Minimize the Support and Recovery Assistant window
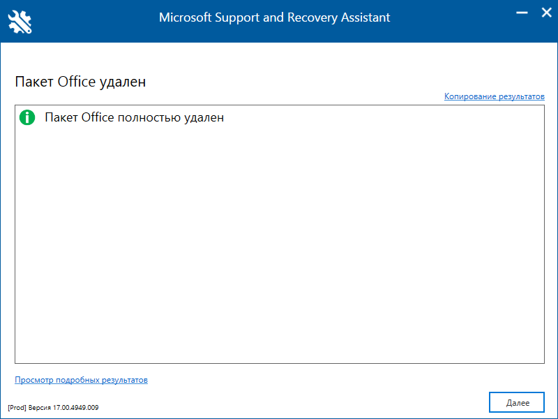This screenshot has width=558, height=419. [x=522, y=13]
